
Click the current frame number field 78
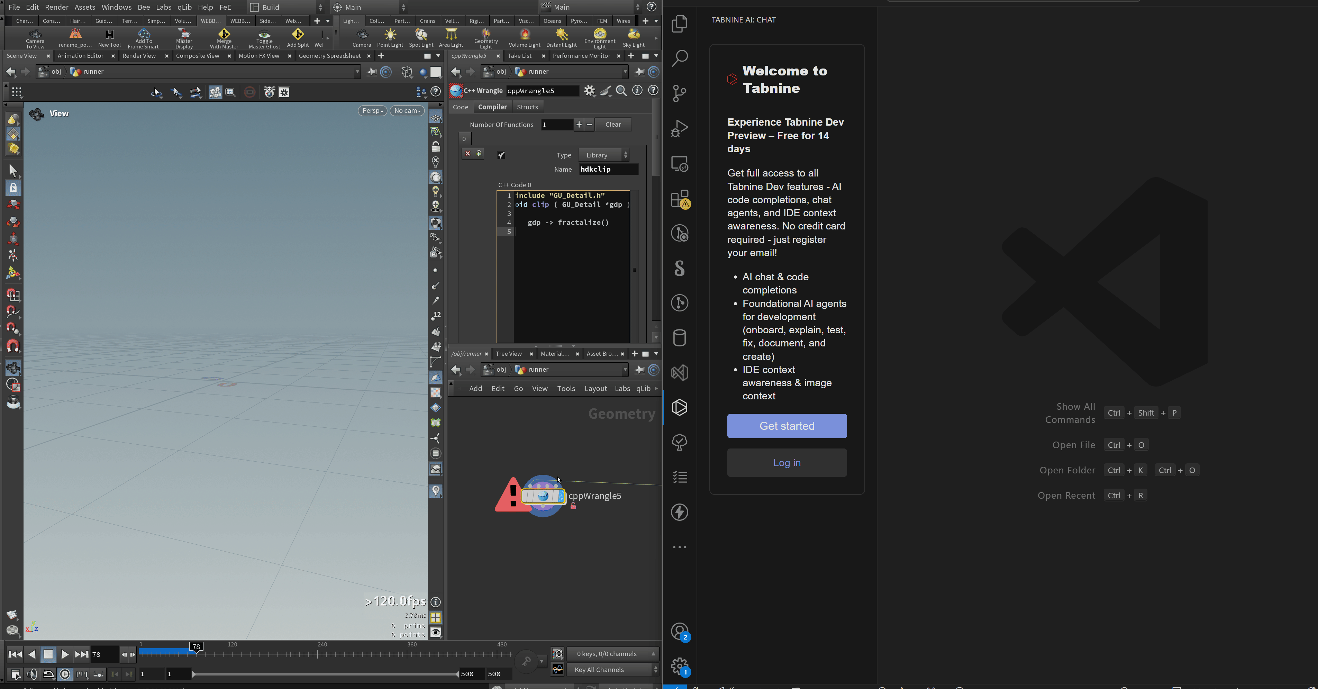pos(104,654)
